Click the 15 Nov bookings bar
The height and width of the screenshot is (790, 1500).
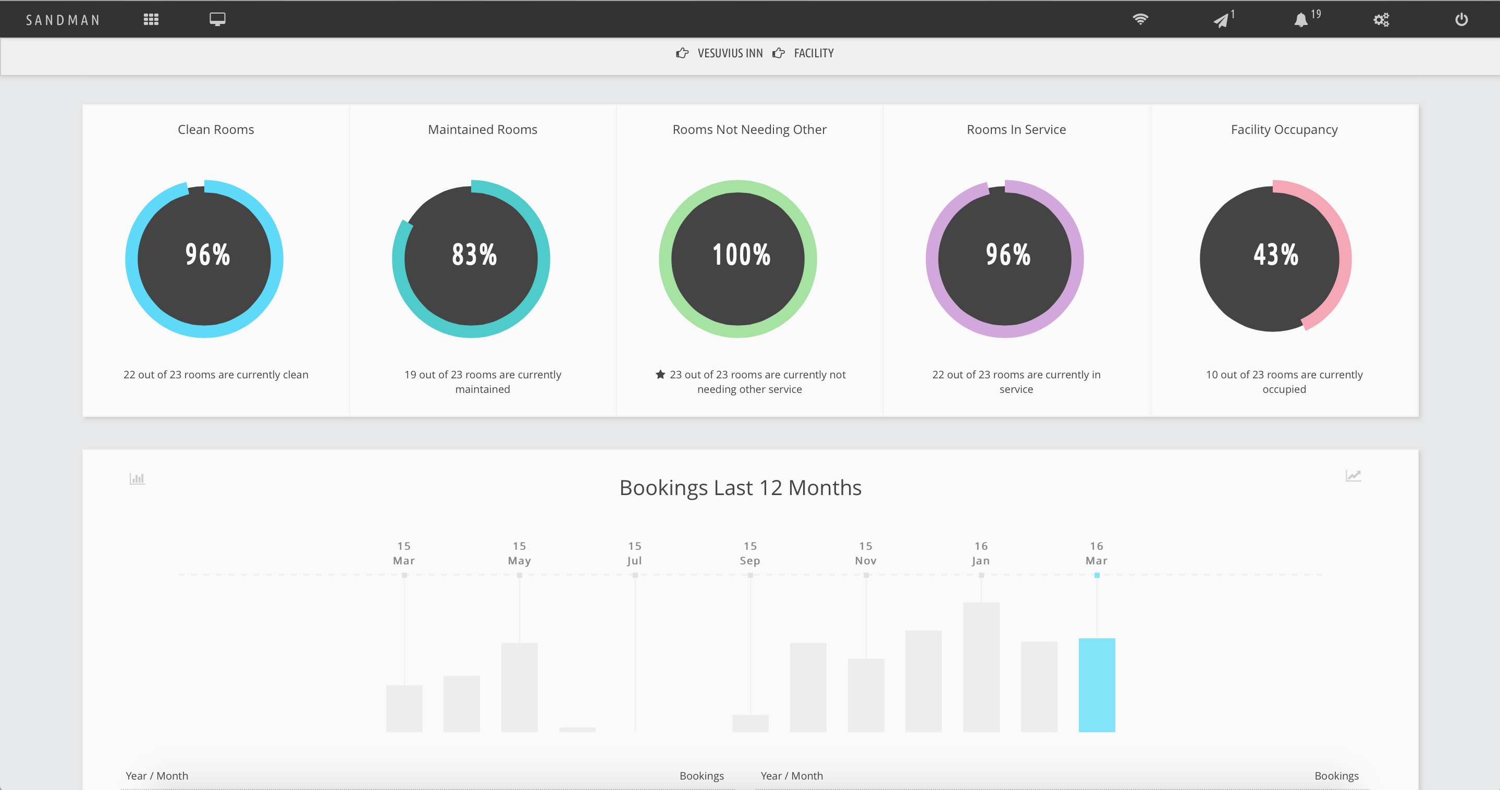click(866, 695)
